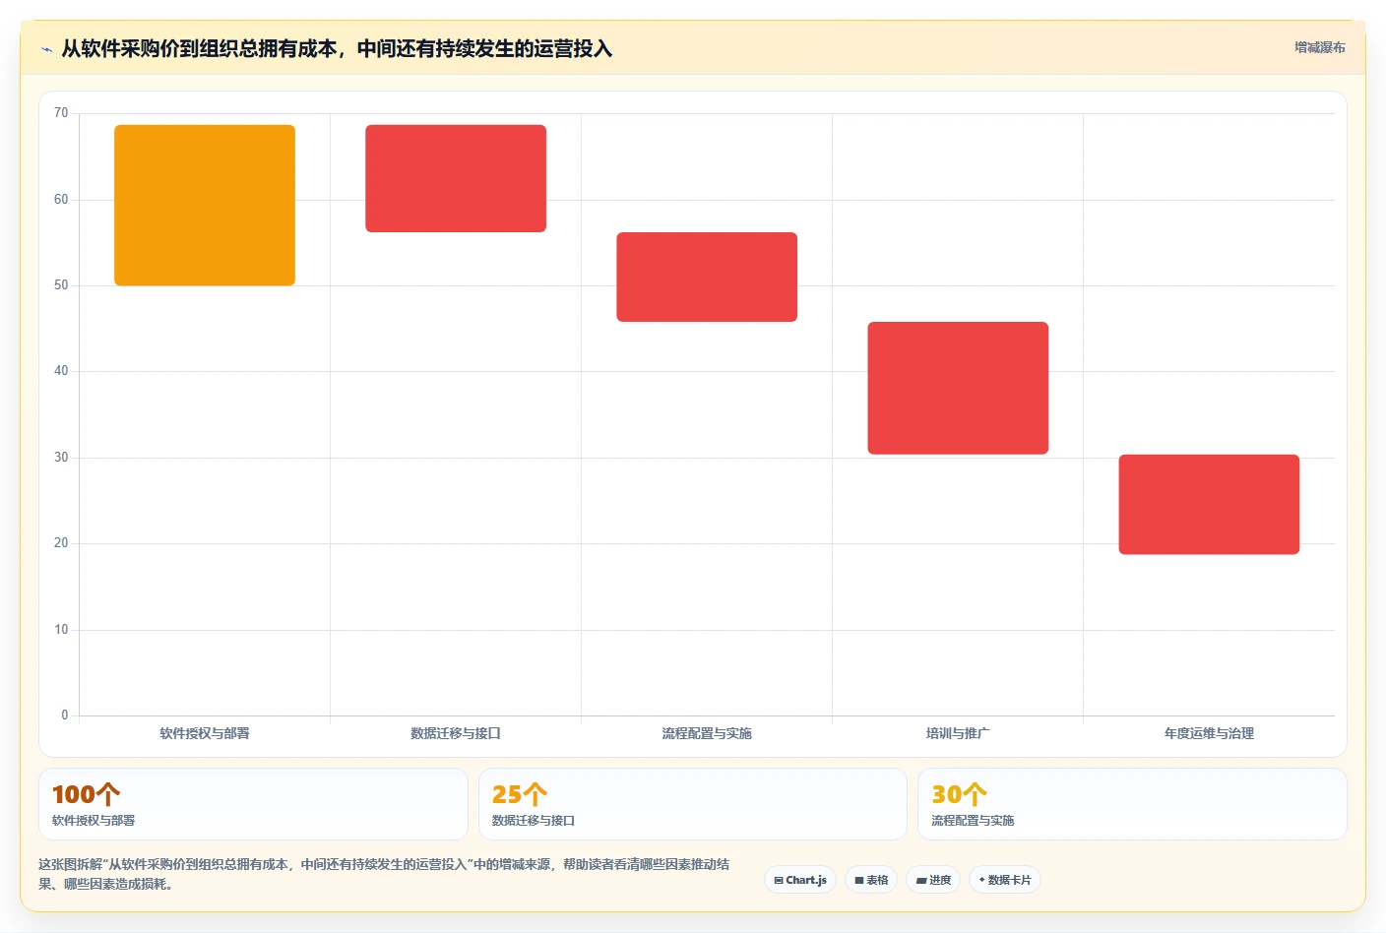Viewport: 1386px width, 933px height.
Task: Click the 表格 chip
Action: (871, 880)
